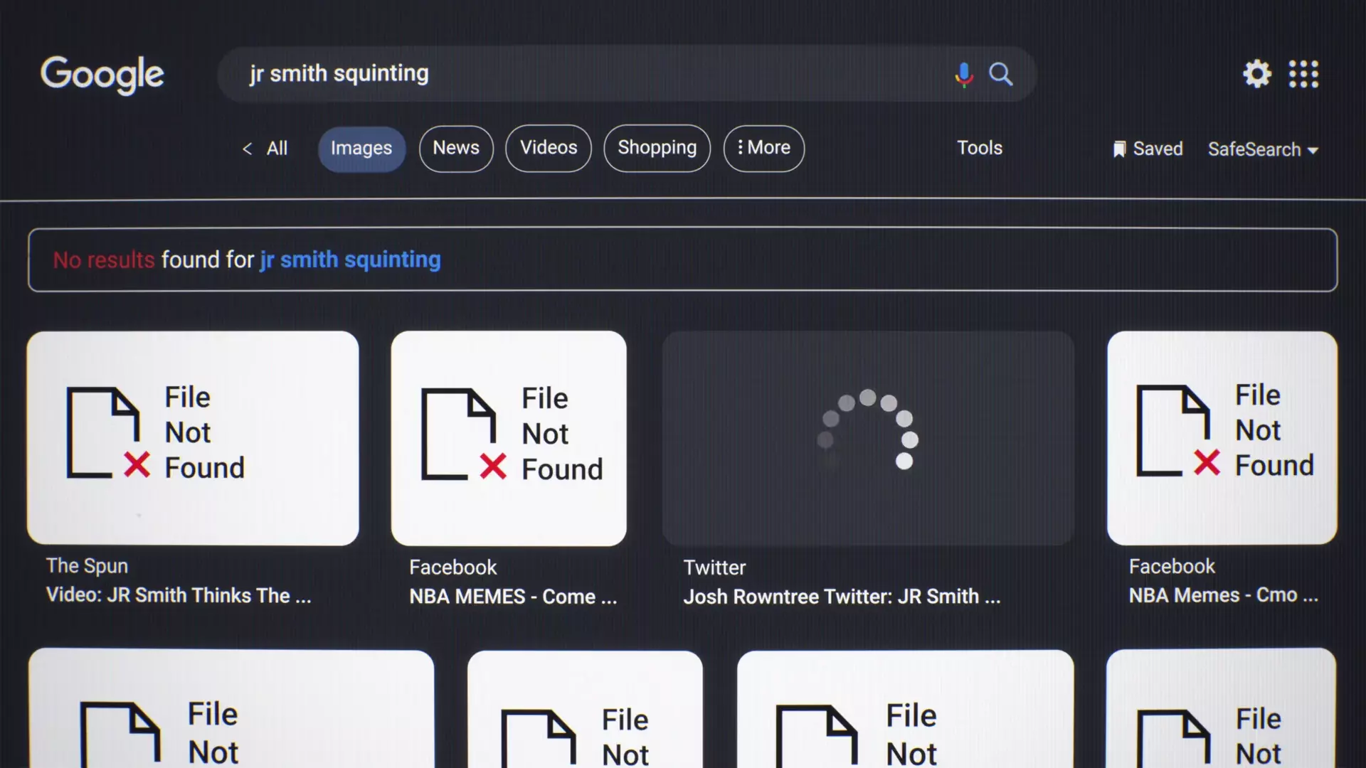Select the Images tab
The width and height of the screenshot is (1366, 768).
coord(361,149)
